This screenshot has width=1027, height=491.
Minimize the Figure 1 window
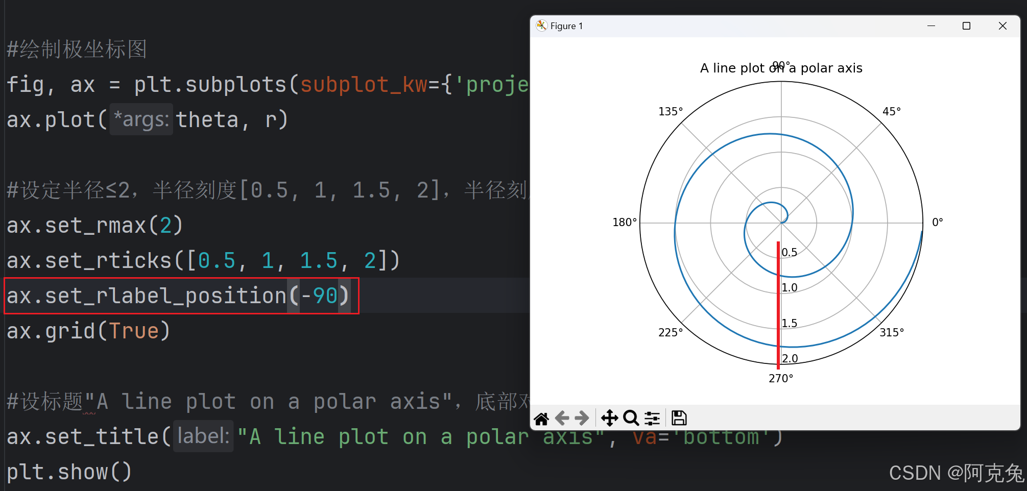coord(931,26)
